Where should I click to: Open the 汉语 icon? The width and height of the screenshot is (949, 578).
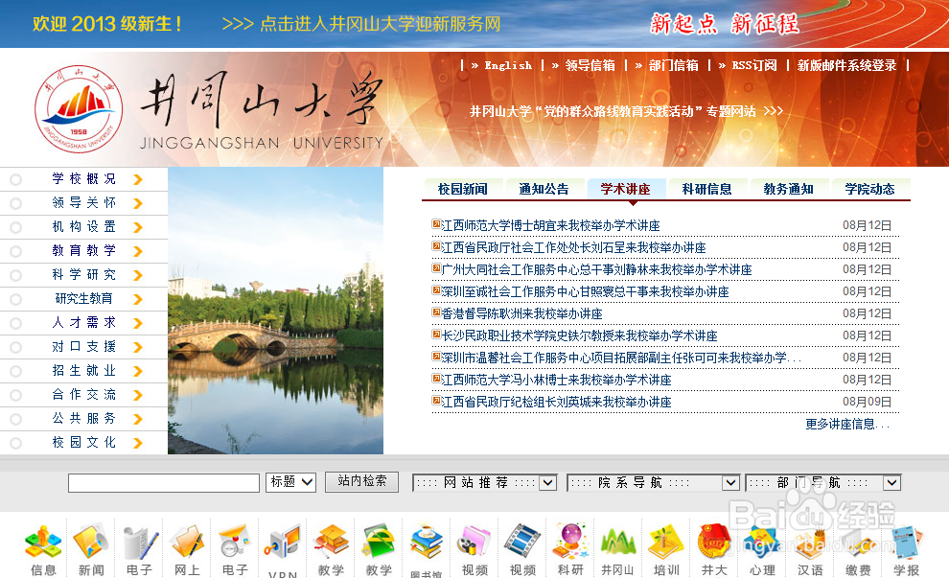click(810, 542)
